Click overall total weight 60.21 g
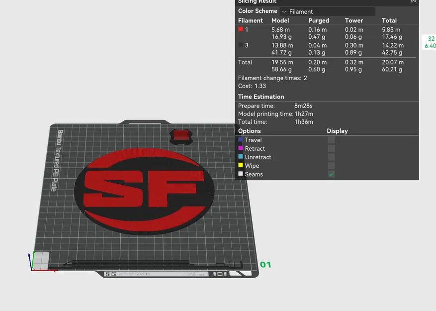This screenshot has height=311, width=436. (392, 69)
